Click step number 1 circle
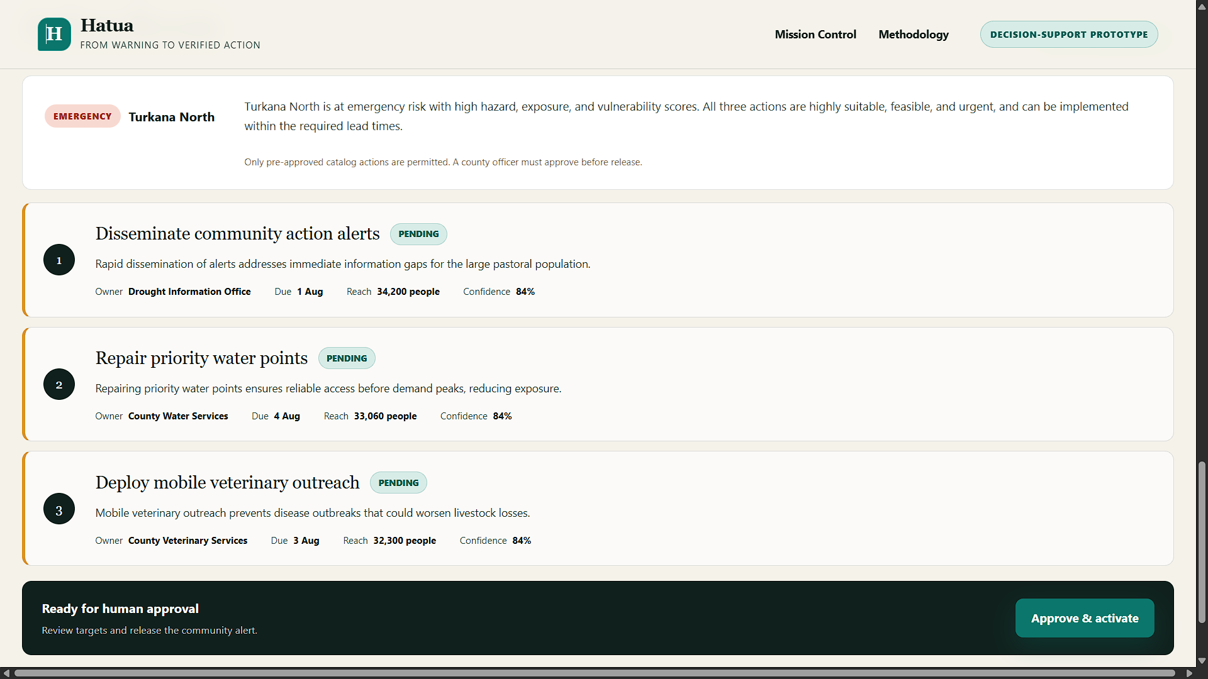Screen dimensions: 1208x679 59,260
